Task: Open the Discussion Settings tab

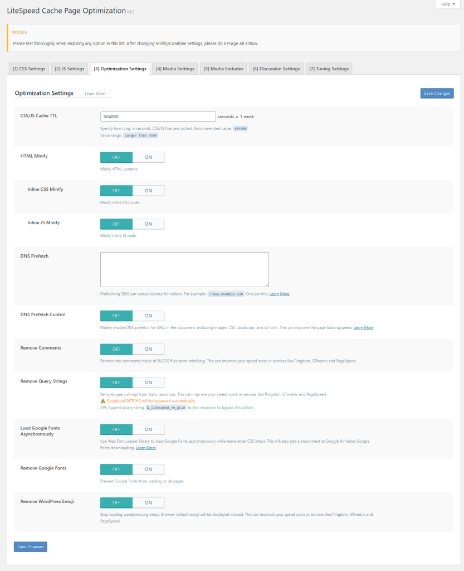Action: pyautogui.click(x=276, y=69)
